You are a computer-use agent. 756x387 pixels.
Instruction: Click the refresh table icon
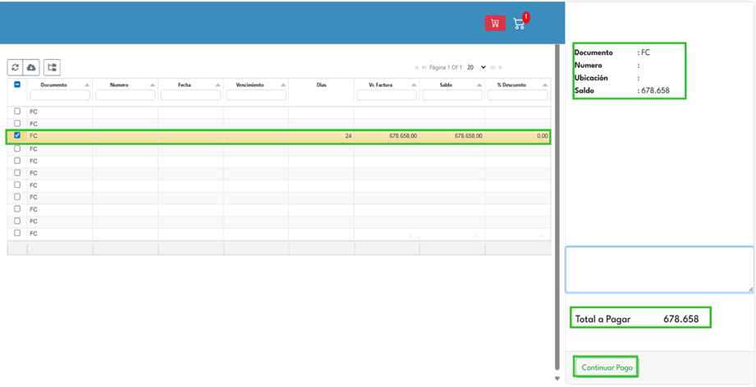(15, 67)
